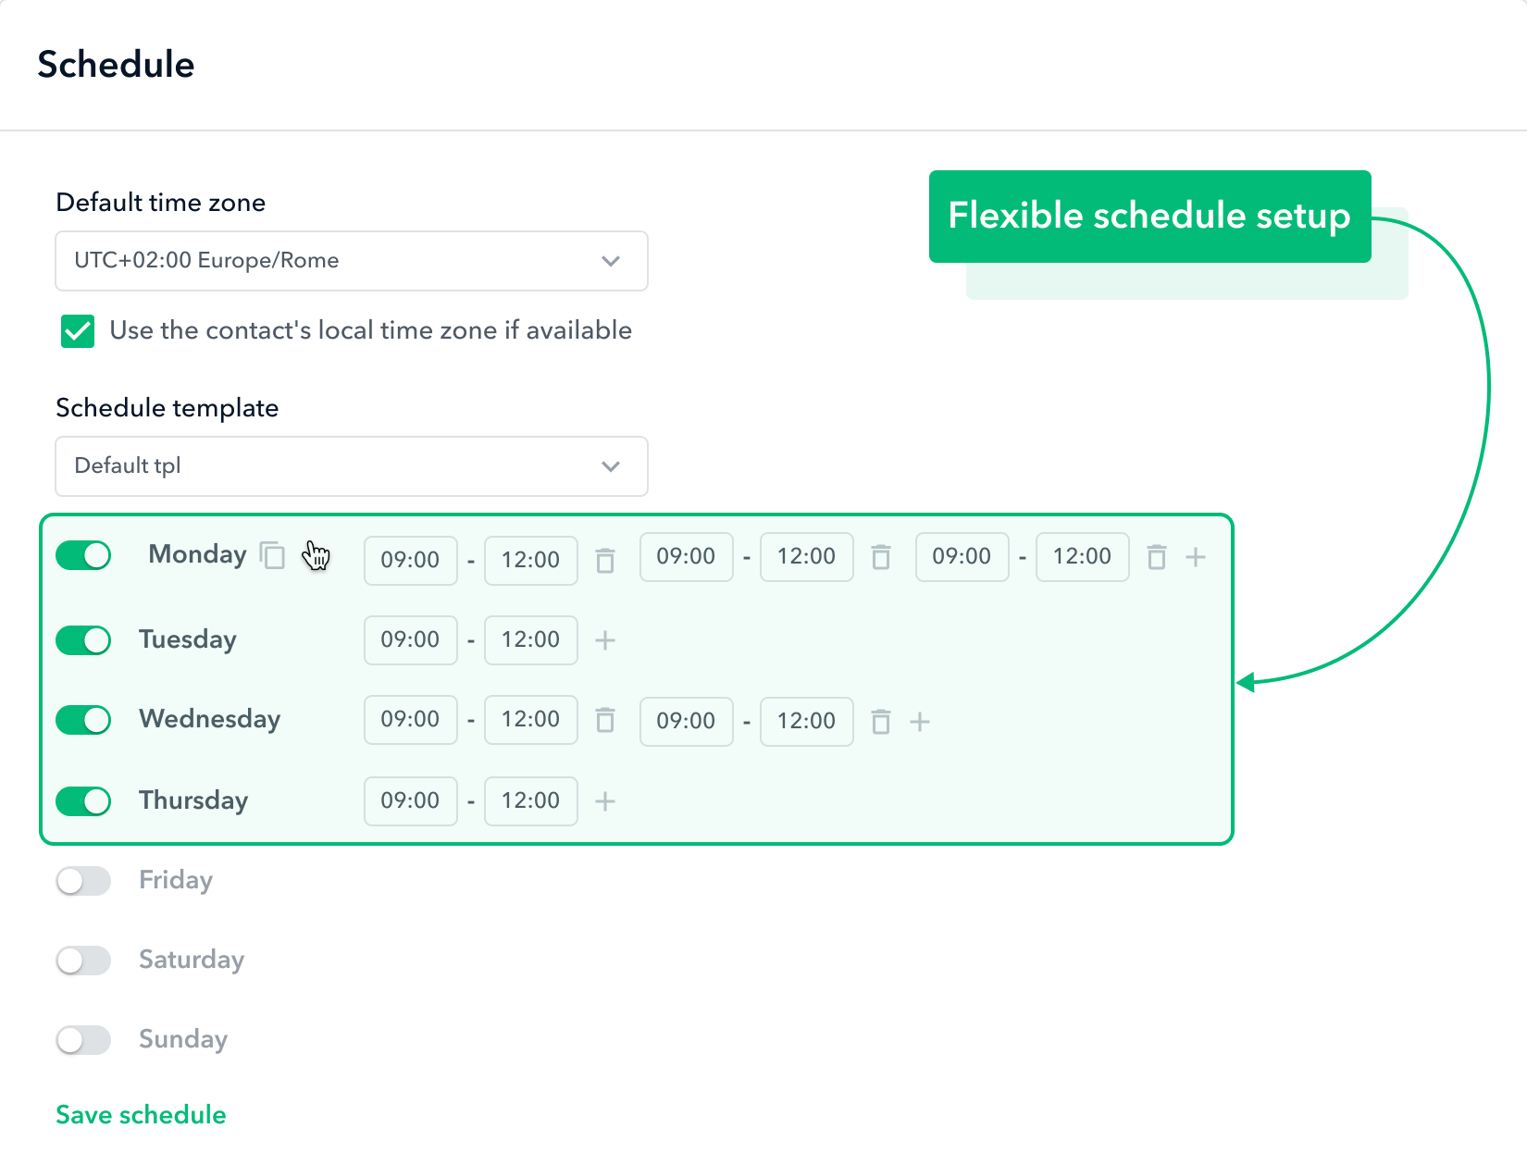This screenshot has width=1527, height=1153.
Task: Edit Monday's second slot start time
Action: (687, 557)
